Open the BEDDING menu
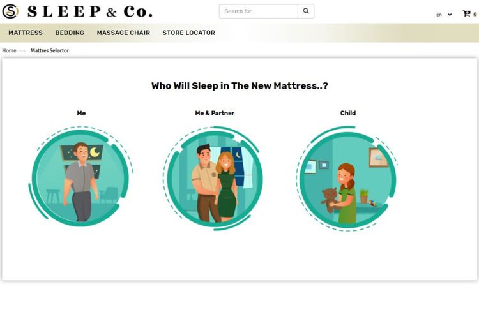 click(70, 33)
